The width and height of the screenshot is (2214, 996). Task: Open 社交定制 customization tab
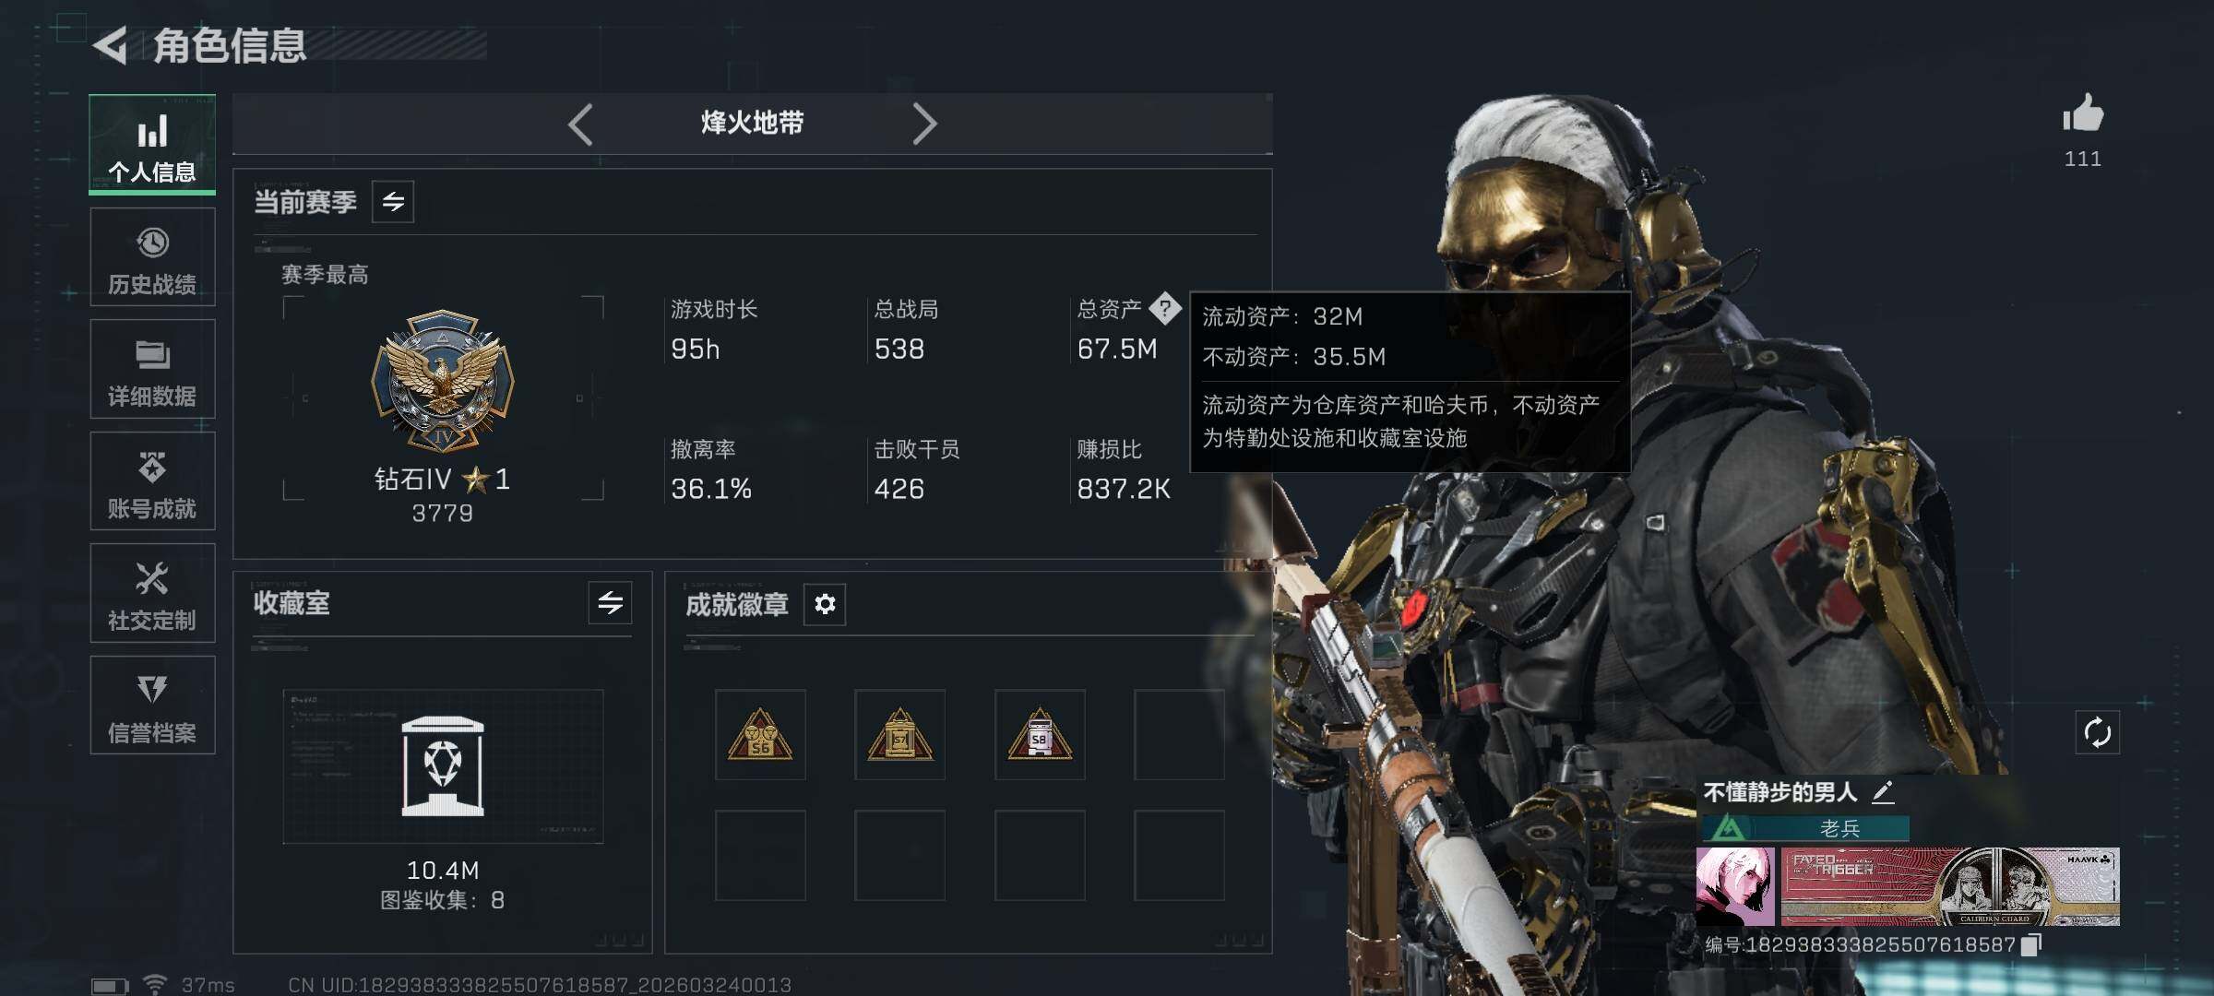[x=152, y=594]
